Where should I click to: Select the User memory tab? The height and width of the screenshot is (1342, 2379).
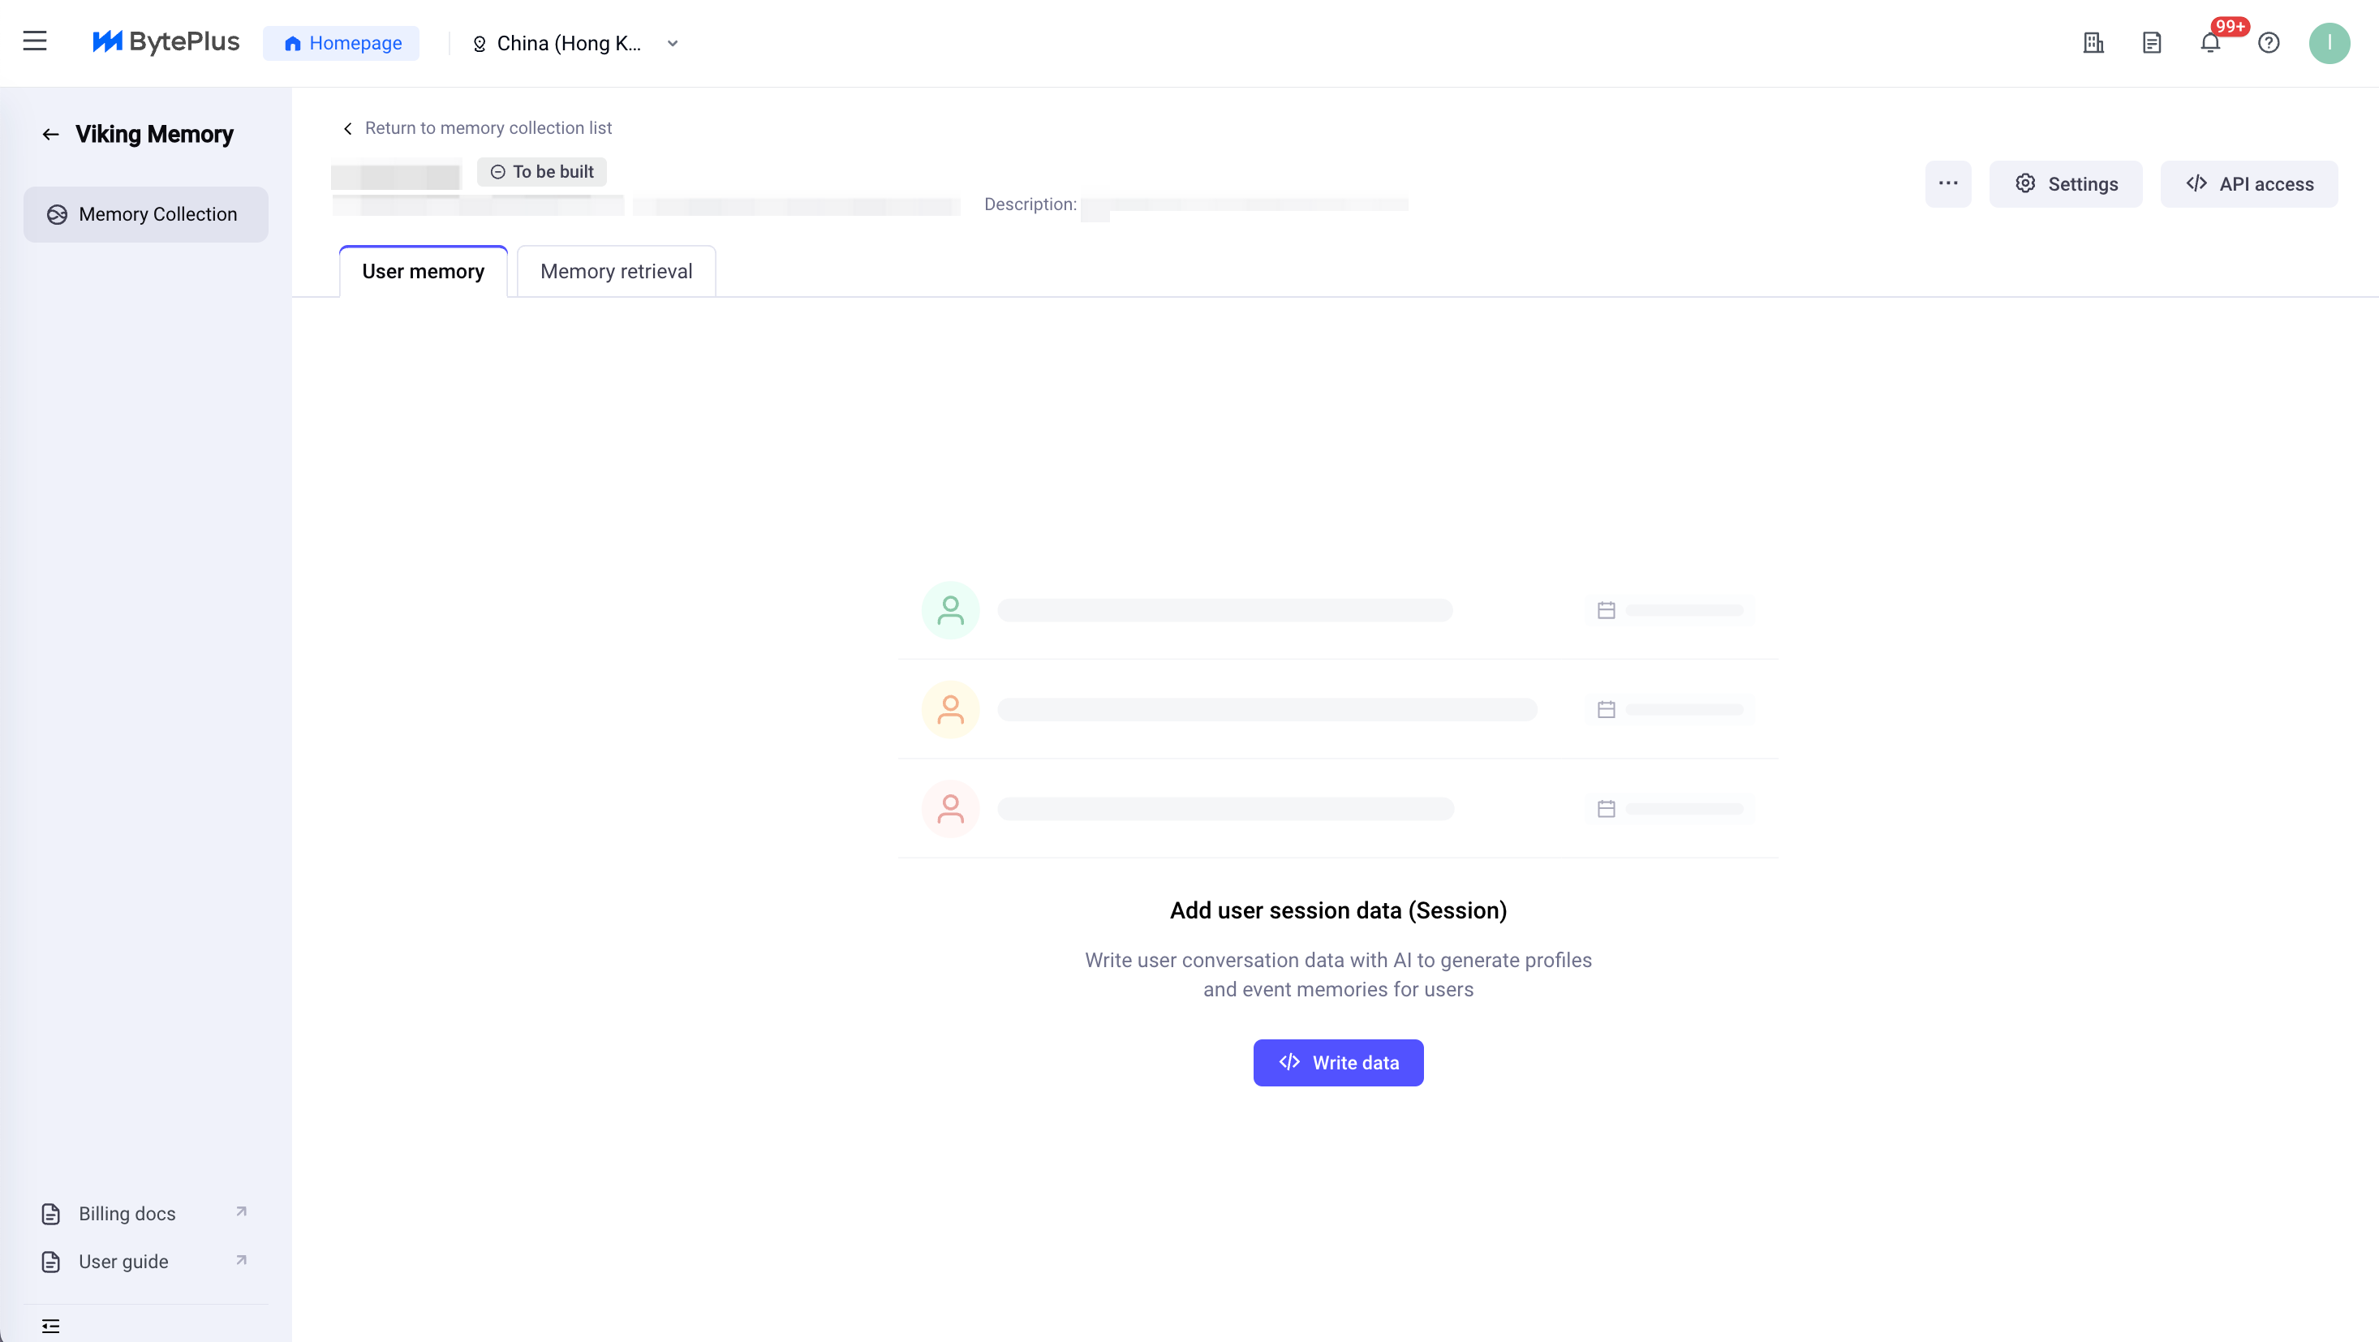pos(423,272)
